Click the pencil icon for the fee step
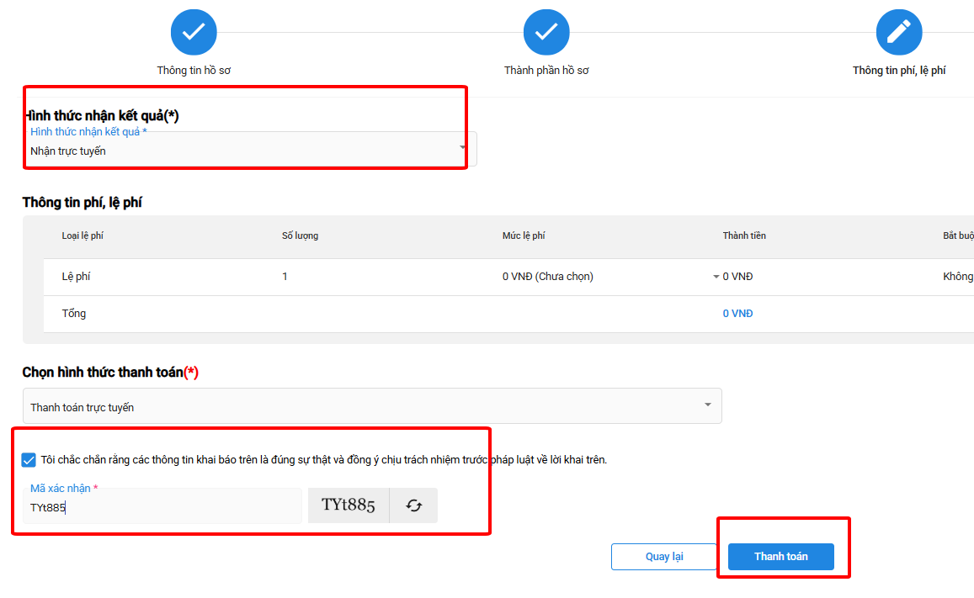Viewport: 974px width, 598px height. (898, 33)
